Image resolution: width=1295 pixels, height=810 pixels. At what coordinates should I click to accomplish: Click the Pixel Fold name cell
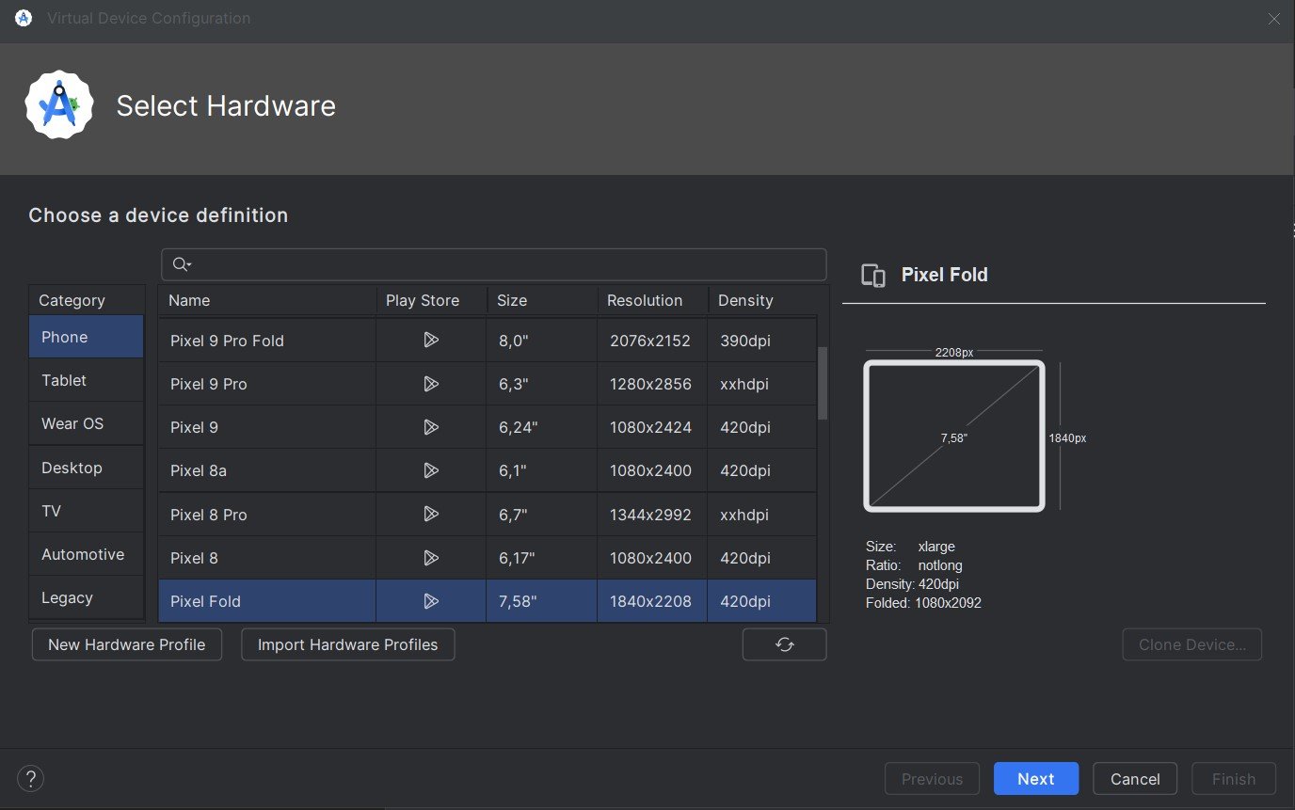[267, 601]
